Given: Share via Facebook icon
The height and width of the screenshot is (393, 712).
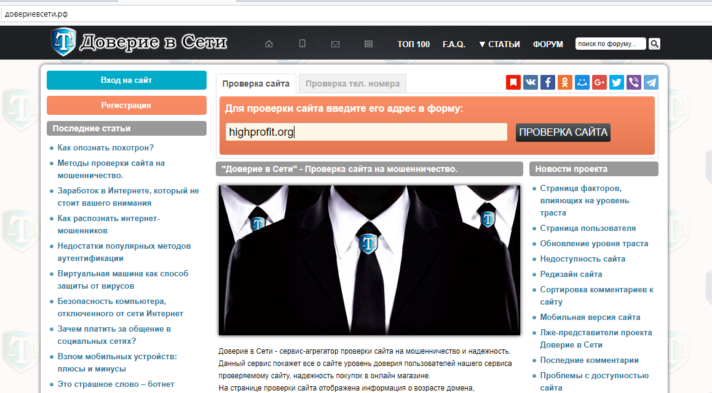Looking at the screenshot, I should pyautogui.click(x=548, y=82).
